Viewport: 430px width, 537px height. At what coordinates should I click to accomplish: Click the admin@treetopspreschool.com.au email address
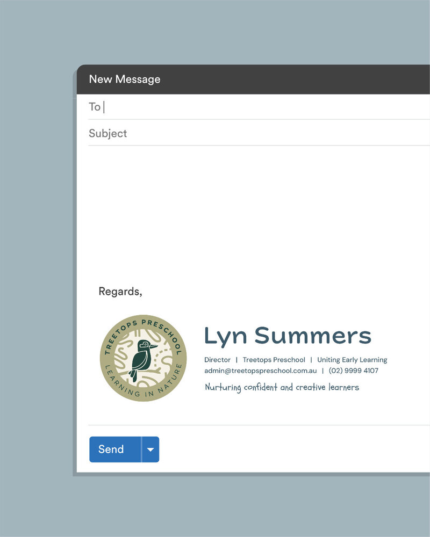tap(260, 371)
